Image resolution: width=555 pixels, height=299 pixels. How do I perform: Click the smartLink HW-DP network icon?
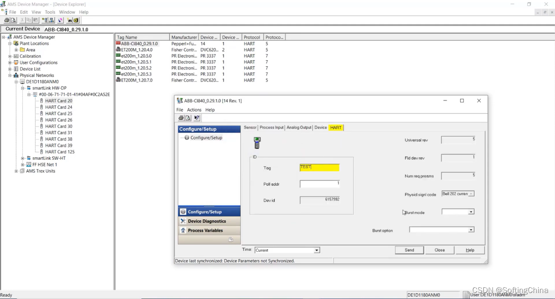click(29, 88)
